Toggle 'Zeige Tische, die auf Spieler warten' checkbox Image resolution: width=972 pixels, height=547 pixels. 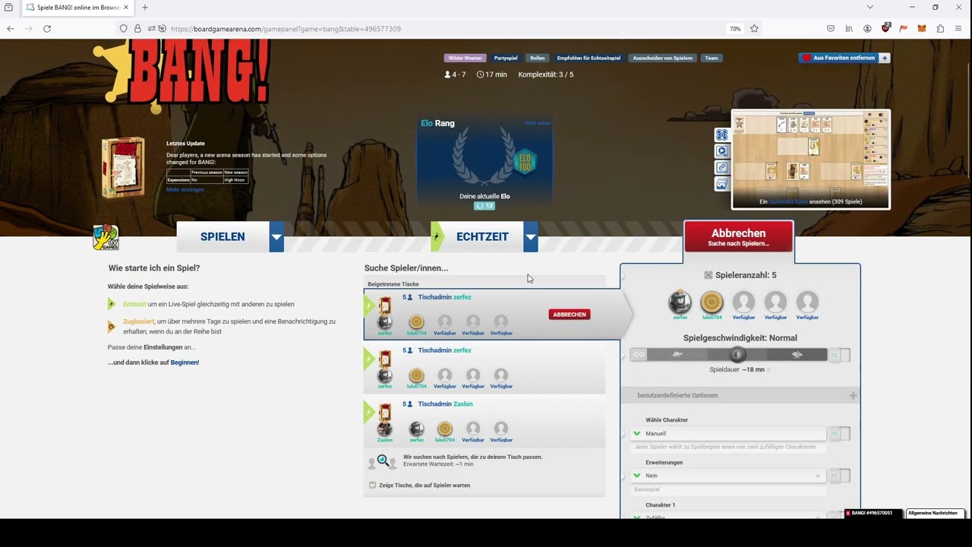(x=372, y=485)
